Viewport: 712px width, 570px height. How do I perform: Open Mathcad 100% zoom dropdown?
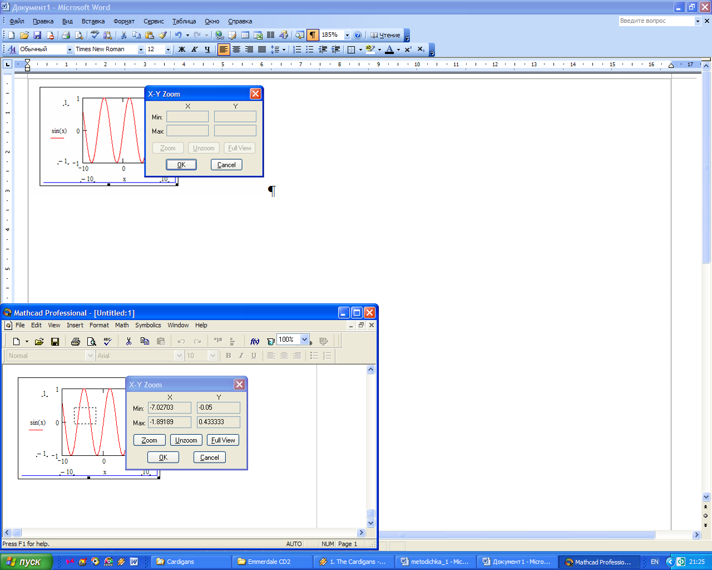[x=305, y=340]
